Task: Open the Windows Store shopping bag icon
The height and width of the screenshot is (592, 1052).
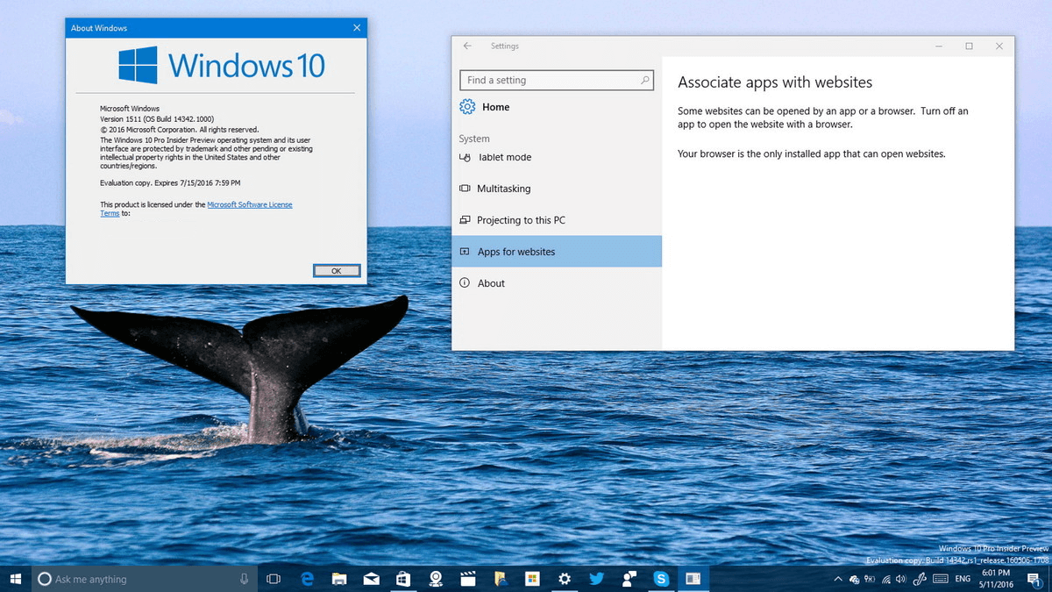Action: click(403, 579)
